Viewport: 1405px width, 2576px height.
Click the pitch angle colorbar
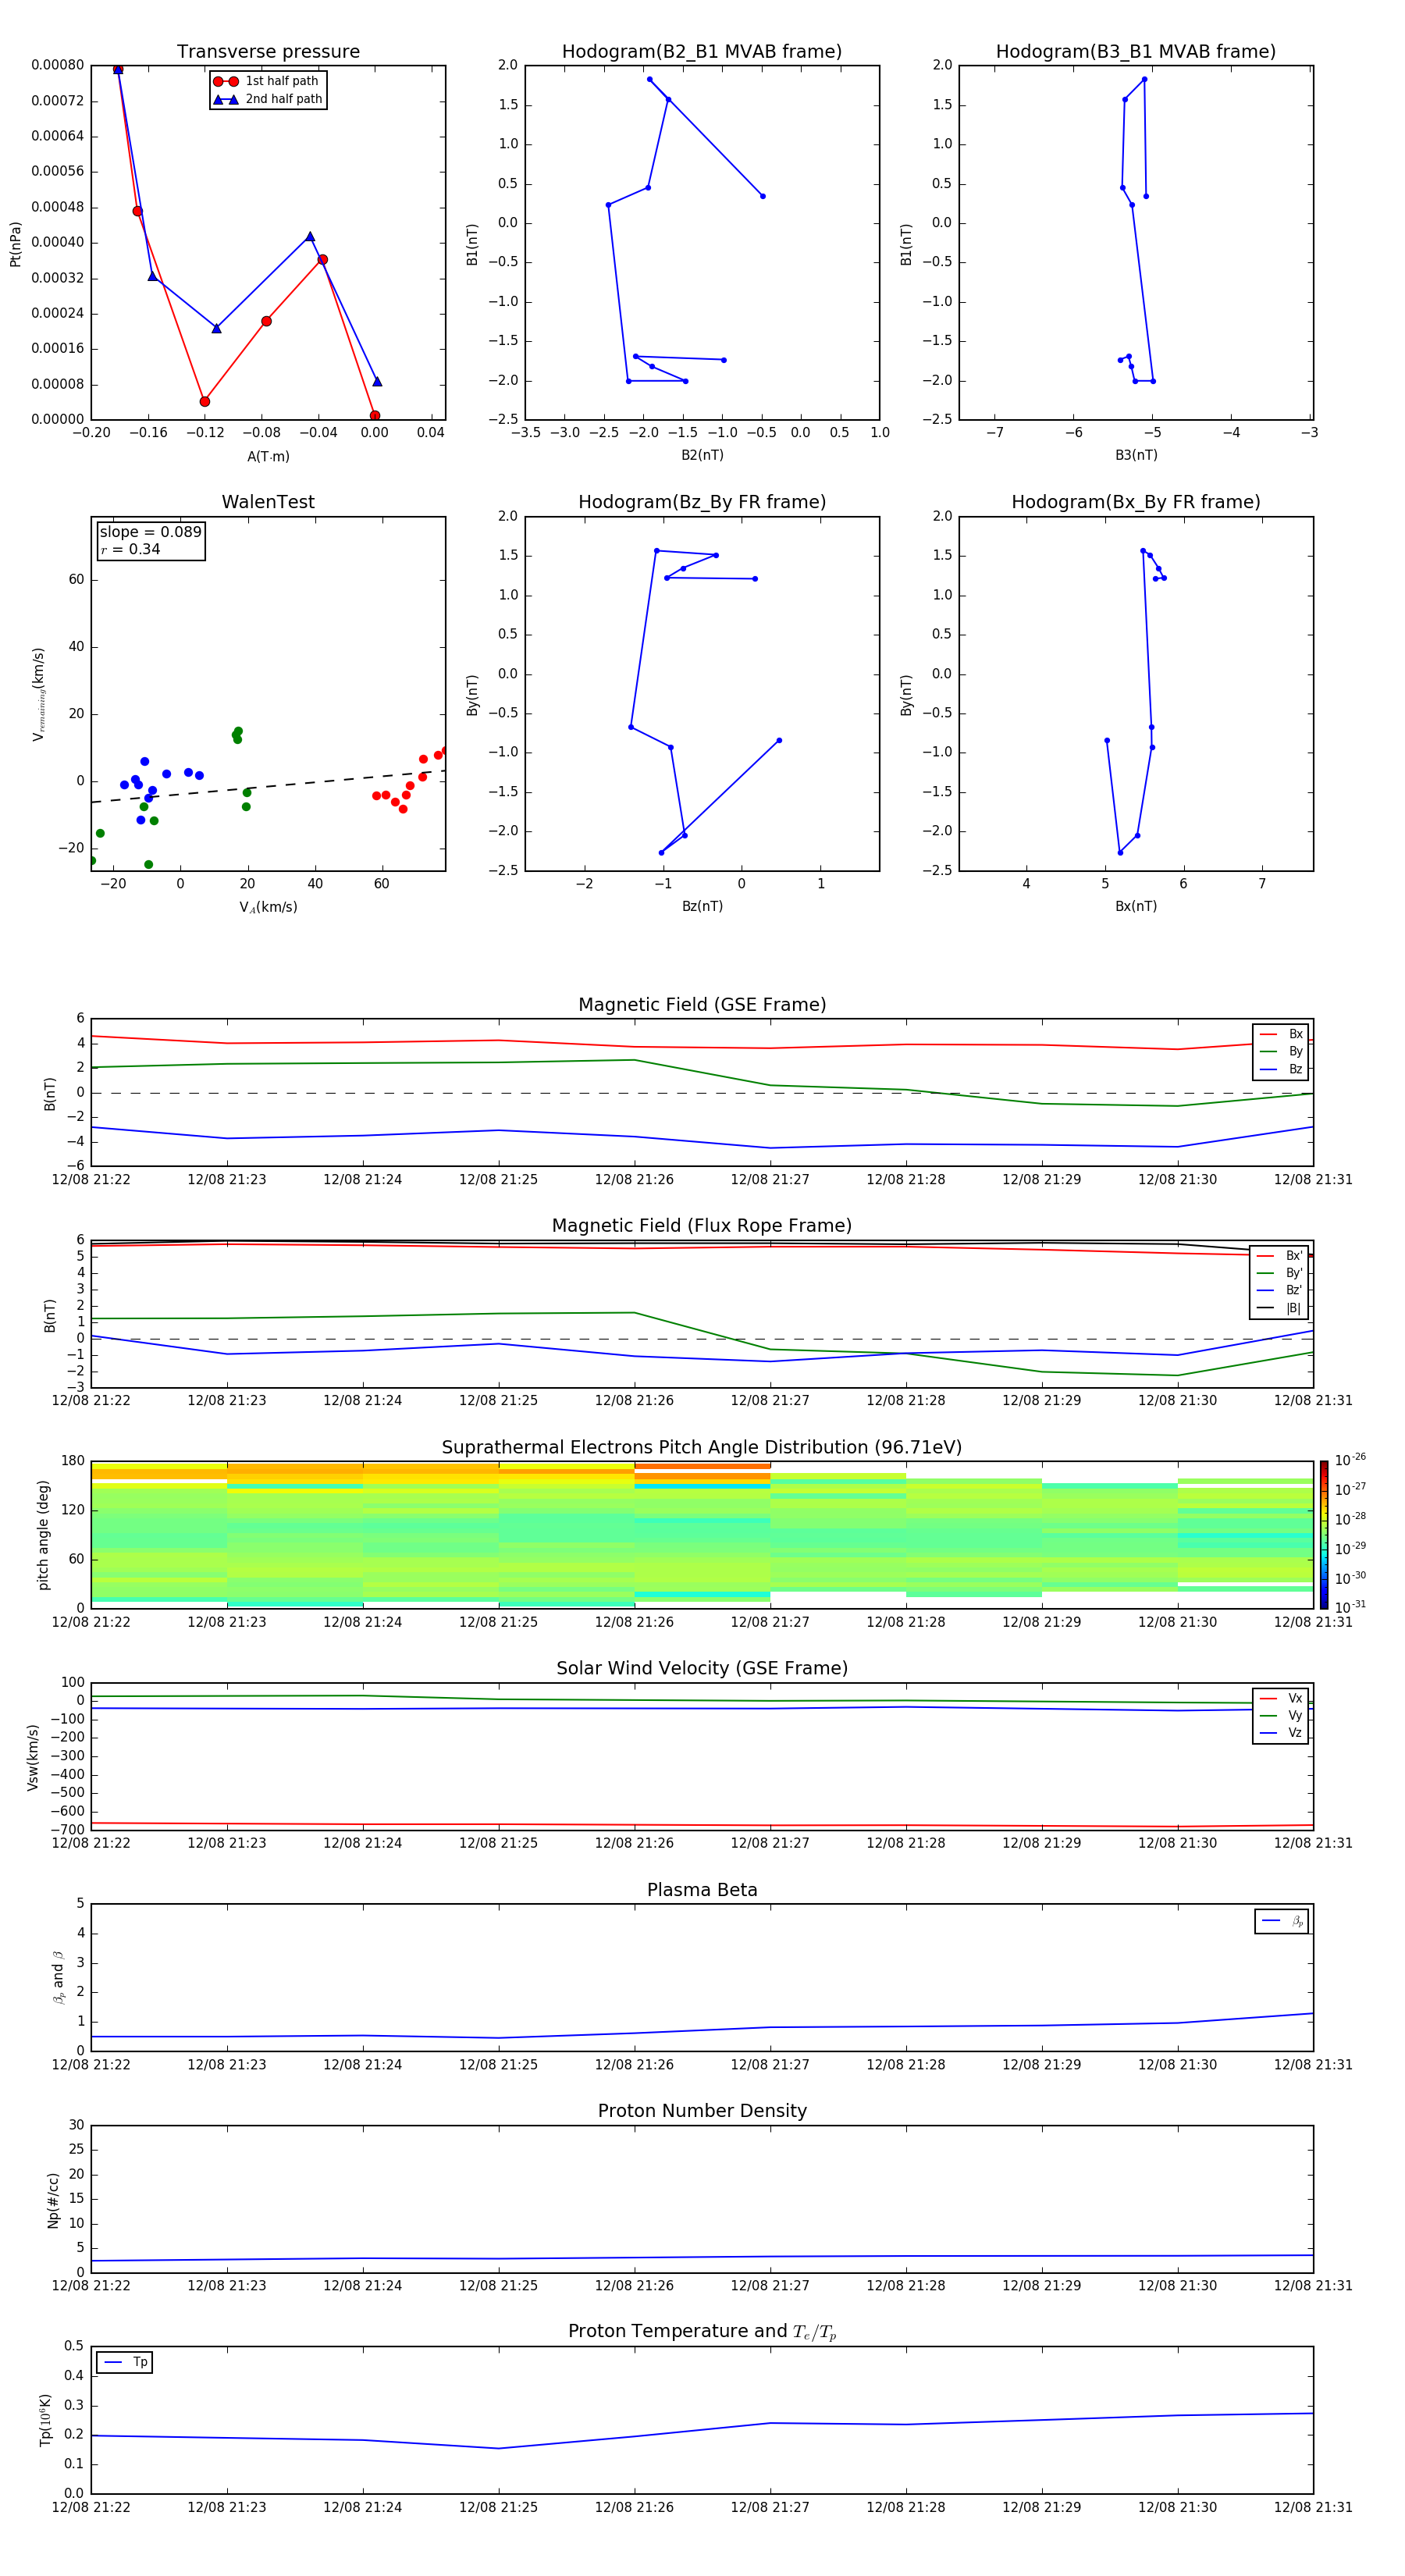point(1324,1534)
